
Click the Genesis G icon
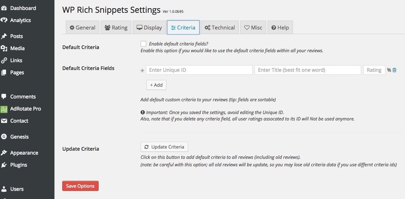point(4,136)
